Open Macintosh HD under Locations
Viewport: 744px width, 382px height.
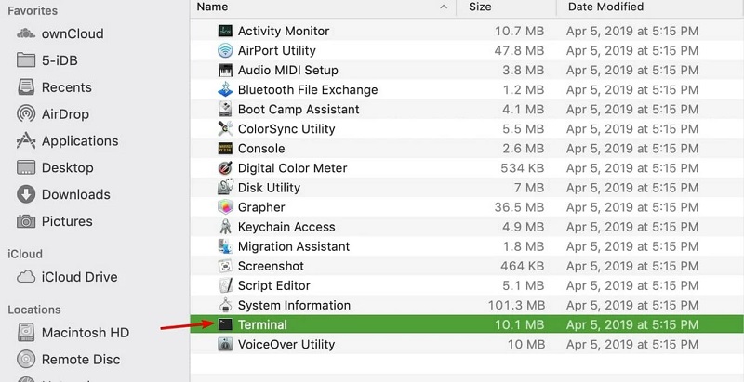85,333
